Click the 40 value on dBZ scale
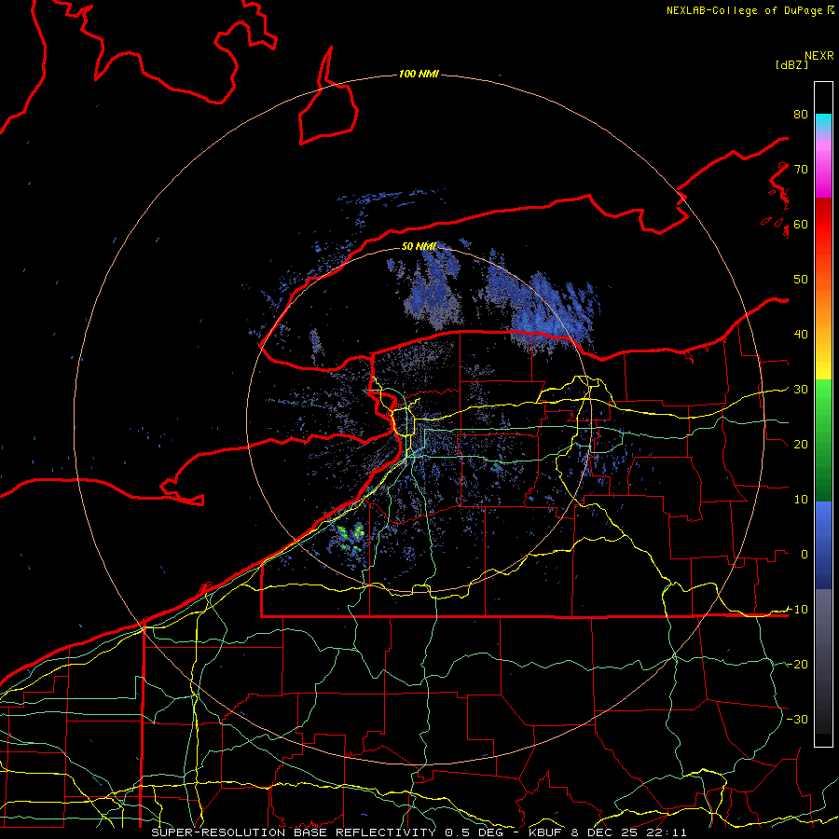839x839 pixels. click(x=801, y=334)
